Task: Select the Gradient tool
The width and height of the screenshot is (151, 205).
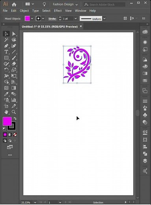Action: click(14, 88)
